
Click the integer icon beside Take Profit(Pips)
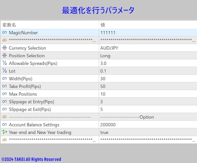coord(4,86)
